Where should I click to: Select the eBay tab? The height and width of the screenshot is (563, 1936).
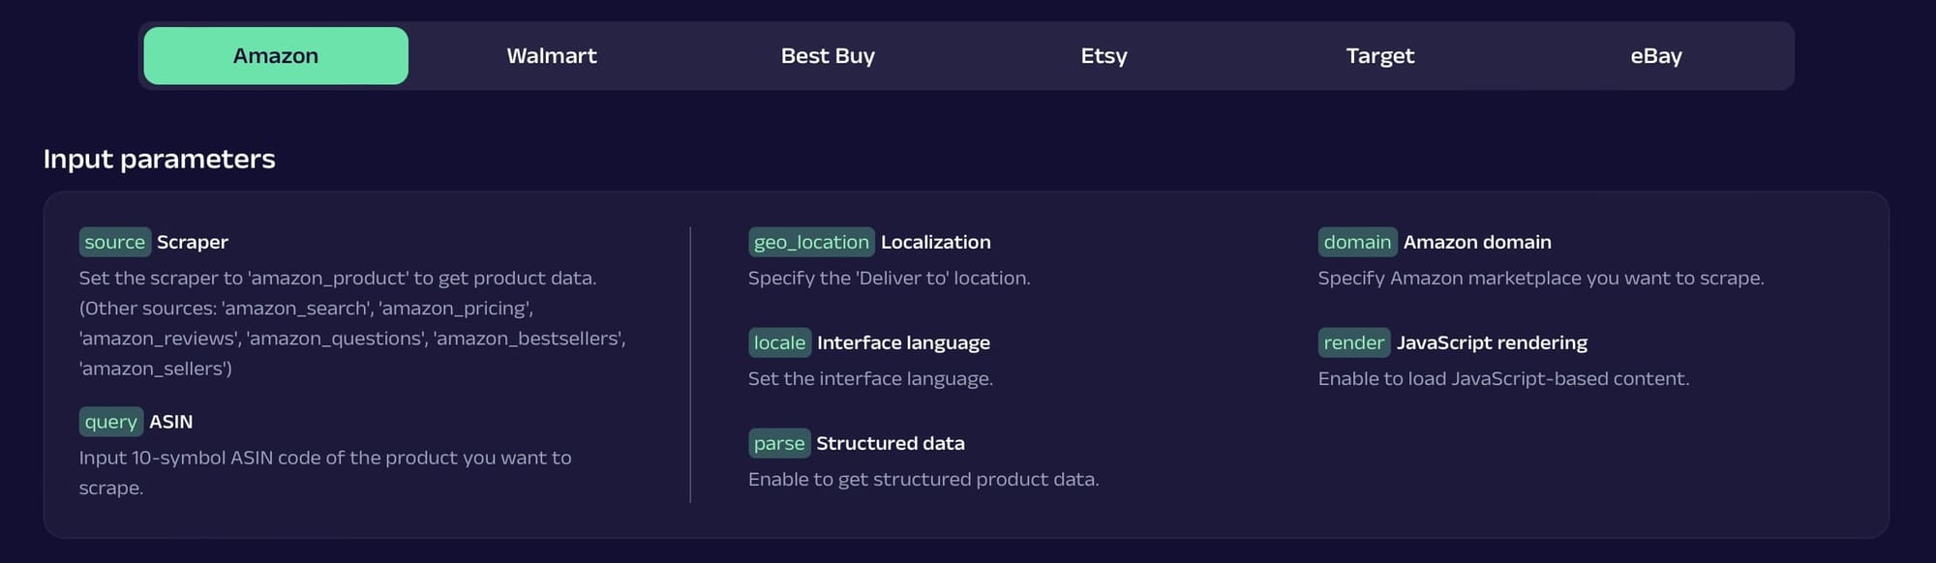[x=1656, y=56]
